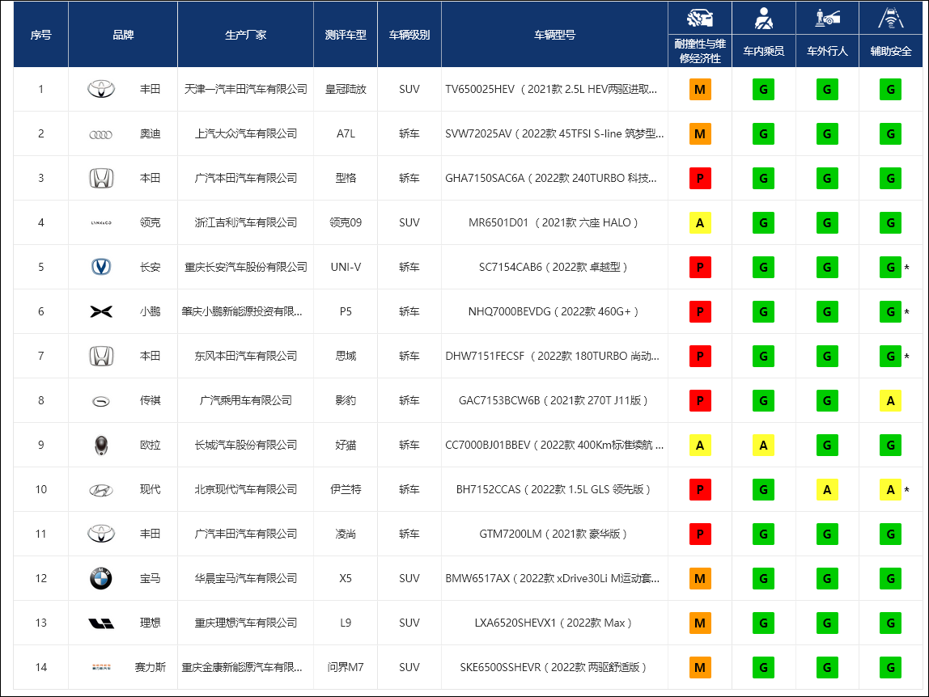Click vehicle model SKE6500SSHEVR entry
929x697 pixels.
[x=553, y=667]
